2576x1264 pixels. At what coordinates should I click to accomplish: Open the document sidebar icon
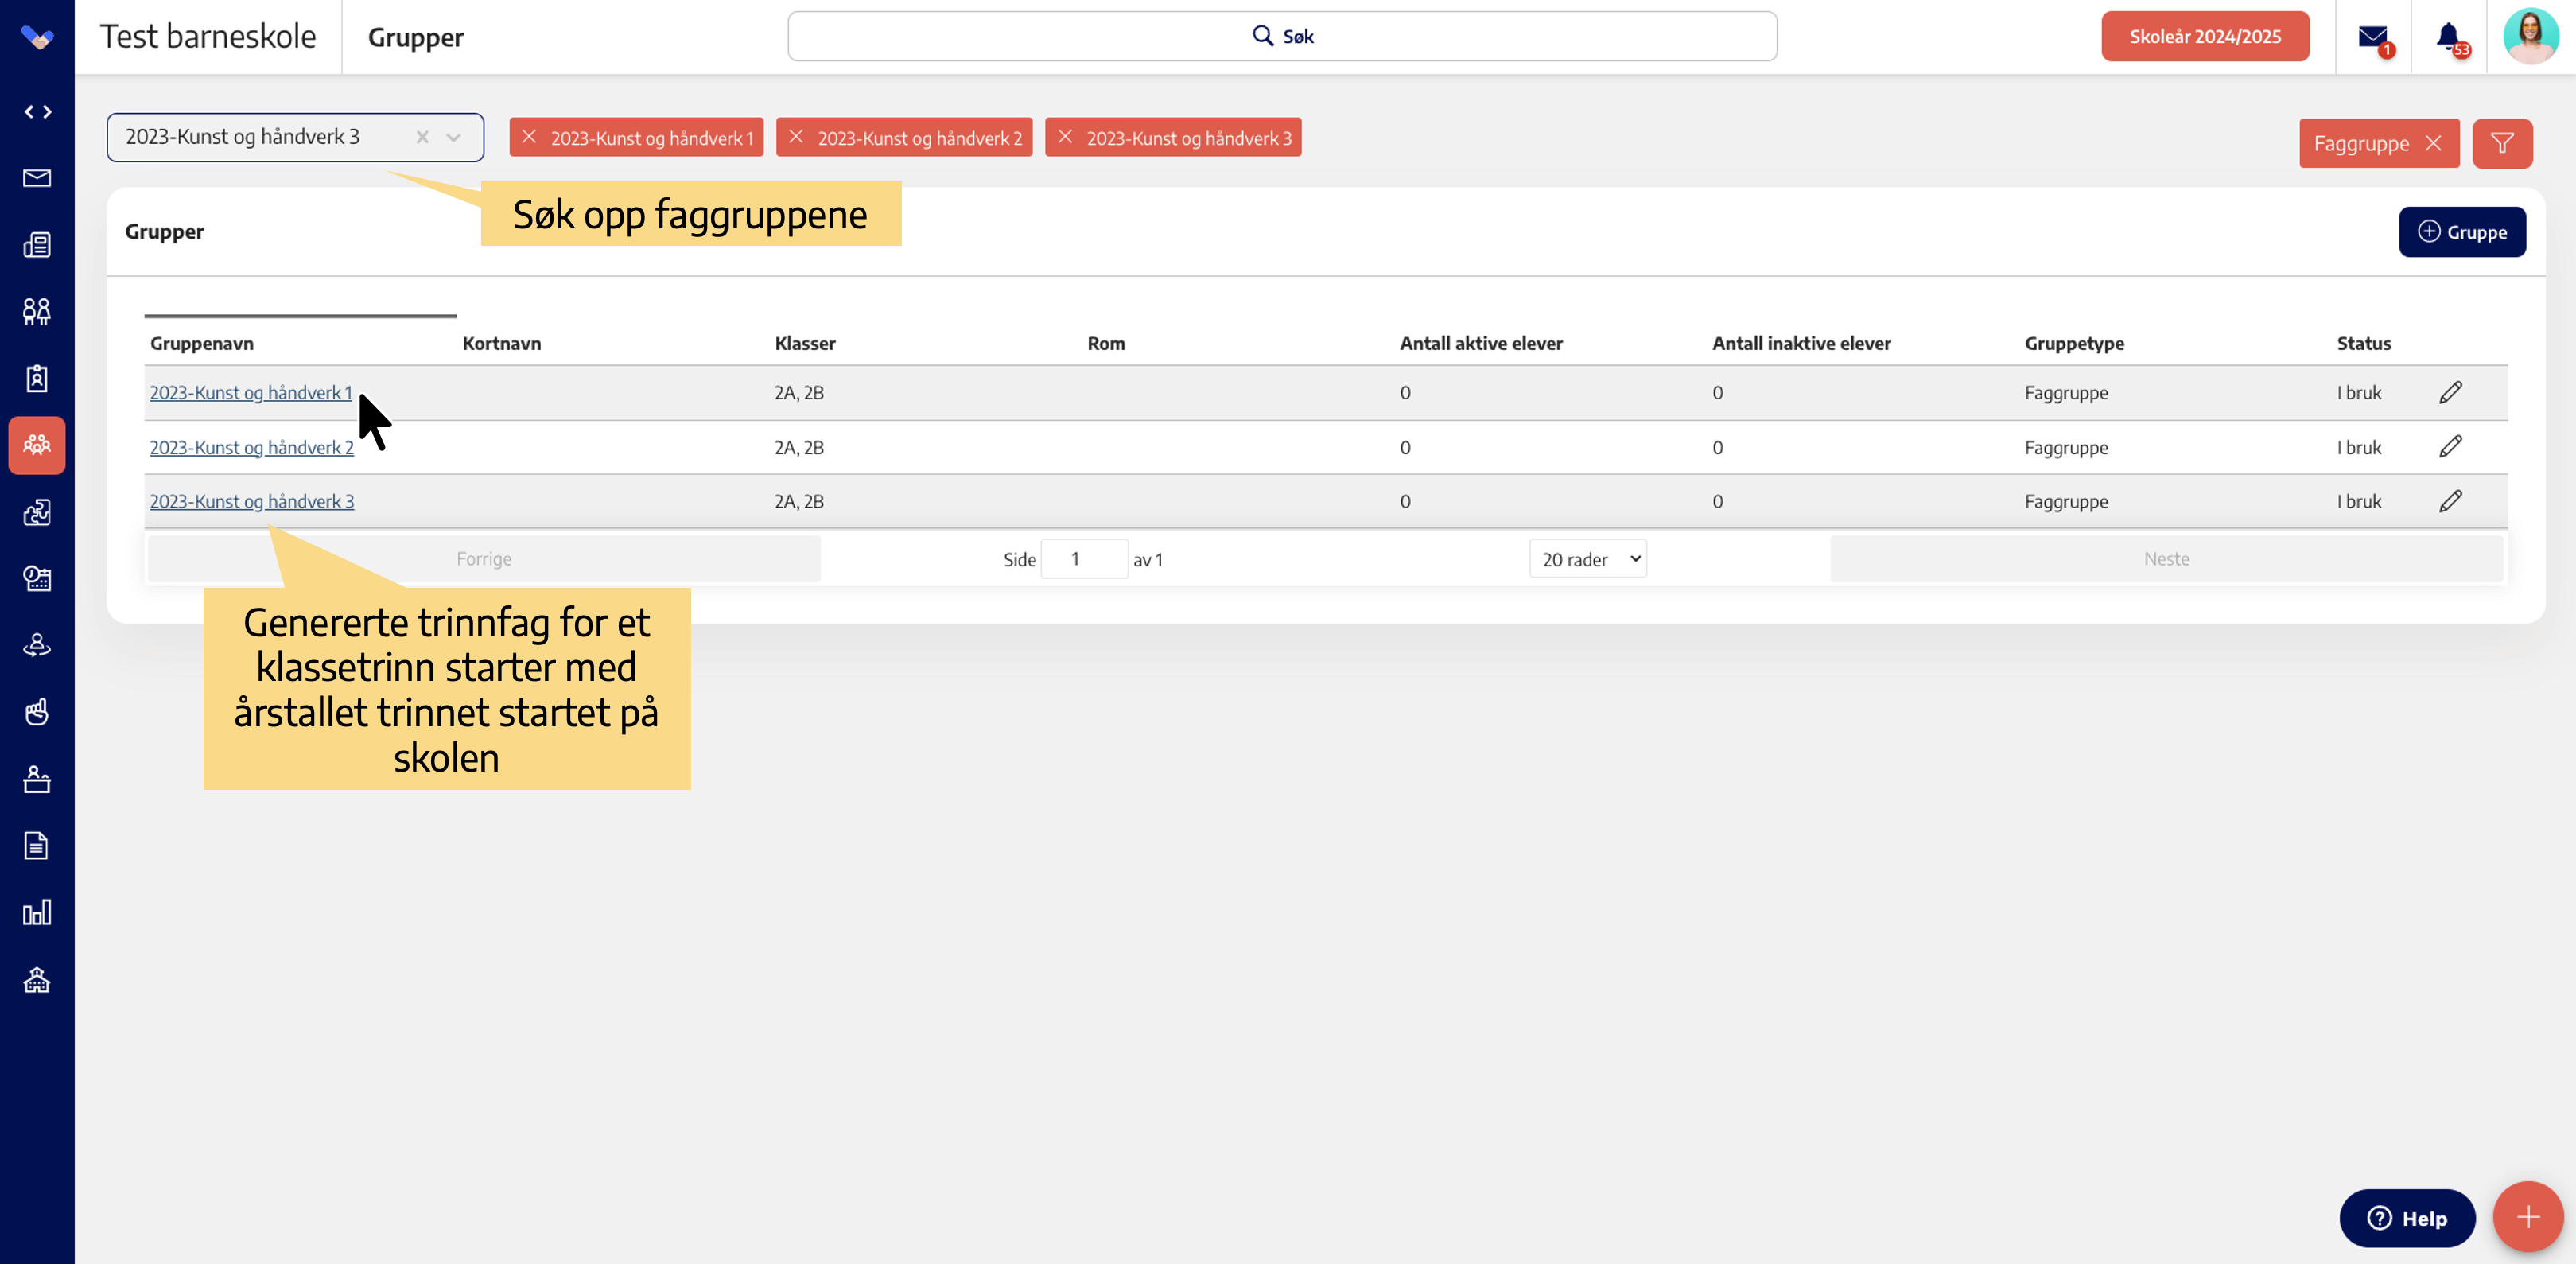pos(37,846)
